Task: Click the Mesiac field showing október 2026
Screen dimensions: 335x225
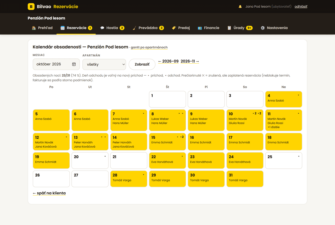Action: click(56, 64)
